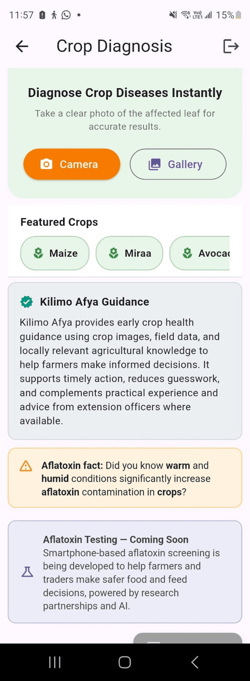Select the Miraa featured crop chip
This screenshot has height=681, width=250.
tap(129, 253)
